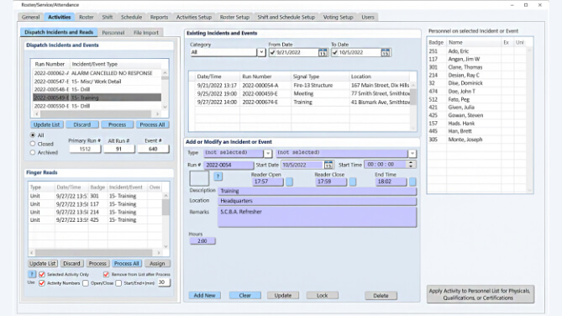This screenshot has height=316, width=562.
Task: Switch to the File Import sub-tab
Action: coord(146,32)
